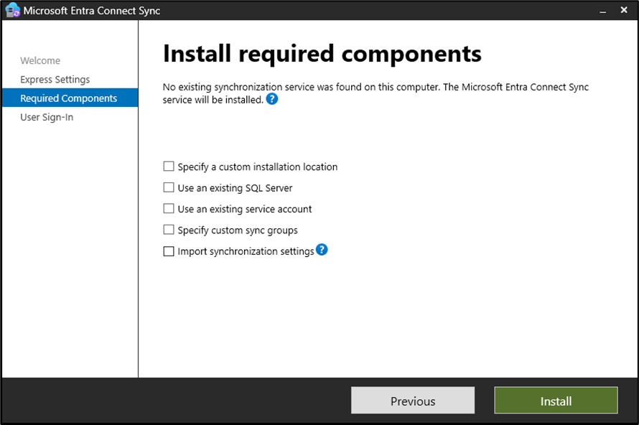Enable the custom installation location checkbox
Screen dimensions: 639x425
coord(169,167)
